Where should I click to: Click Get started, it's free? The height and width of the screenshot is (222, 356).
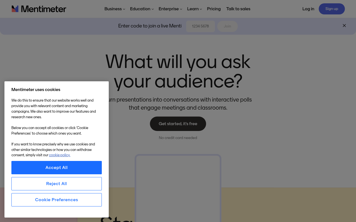178,124
